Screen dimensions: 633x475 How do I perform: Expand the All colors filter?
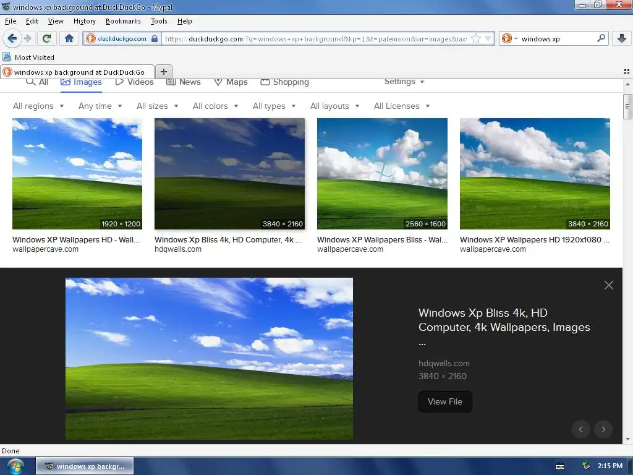point(216,106)
